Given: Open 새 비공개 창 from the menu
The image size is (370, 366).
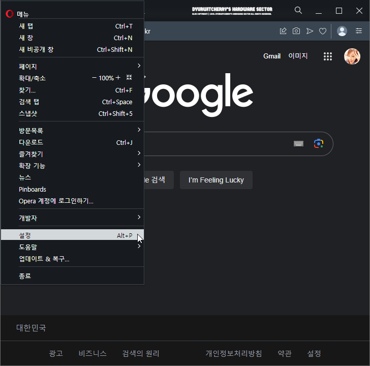Looking at the screenshot, I should coord(73,49).
